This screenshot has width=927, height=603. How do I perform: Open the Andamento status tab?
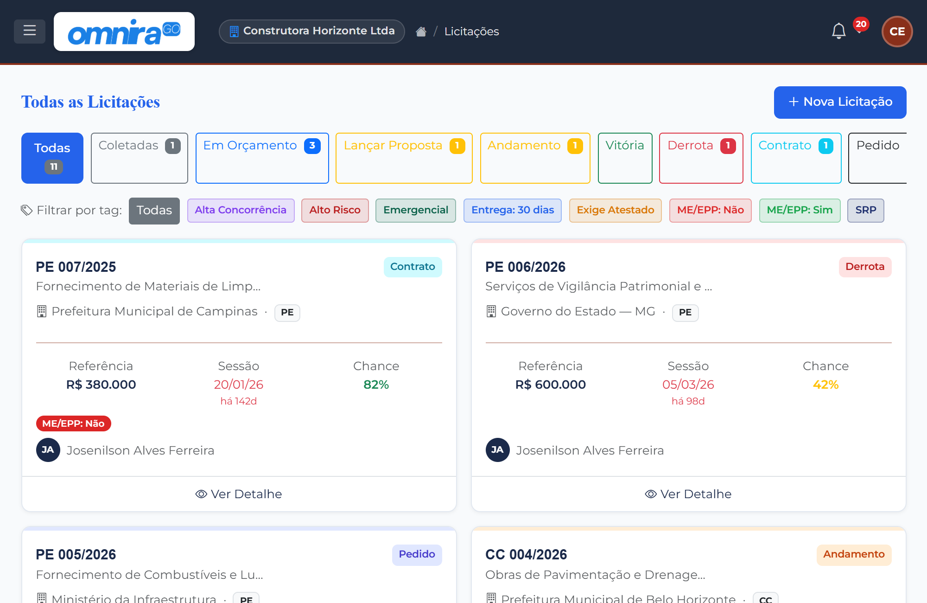[x=535, y=158]
